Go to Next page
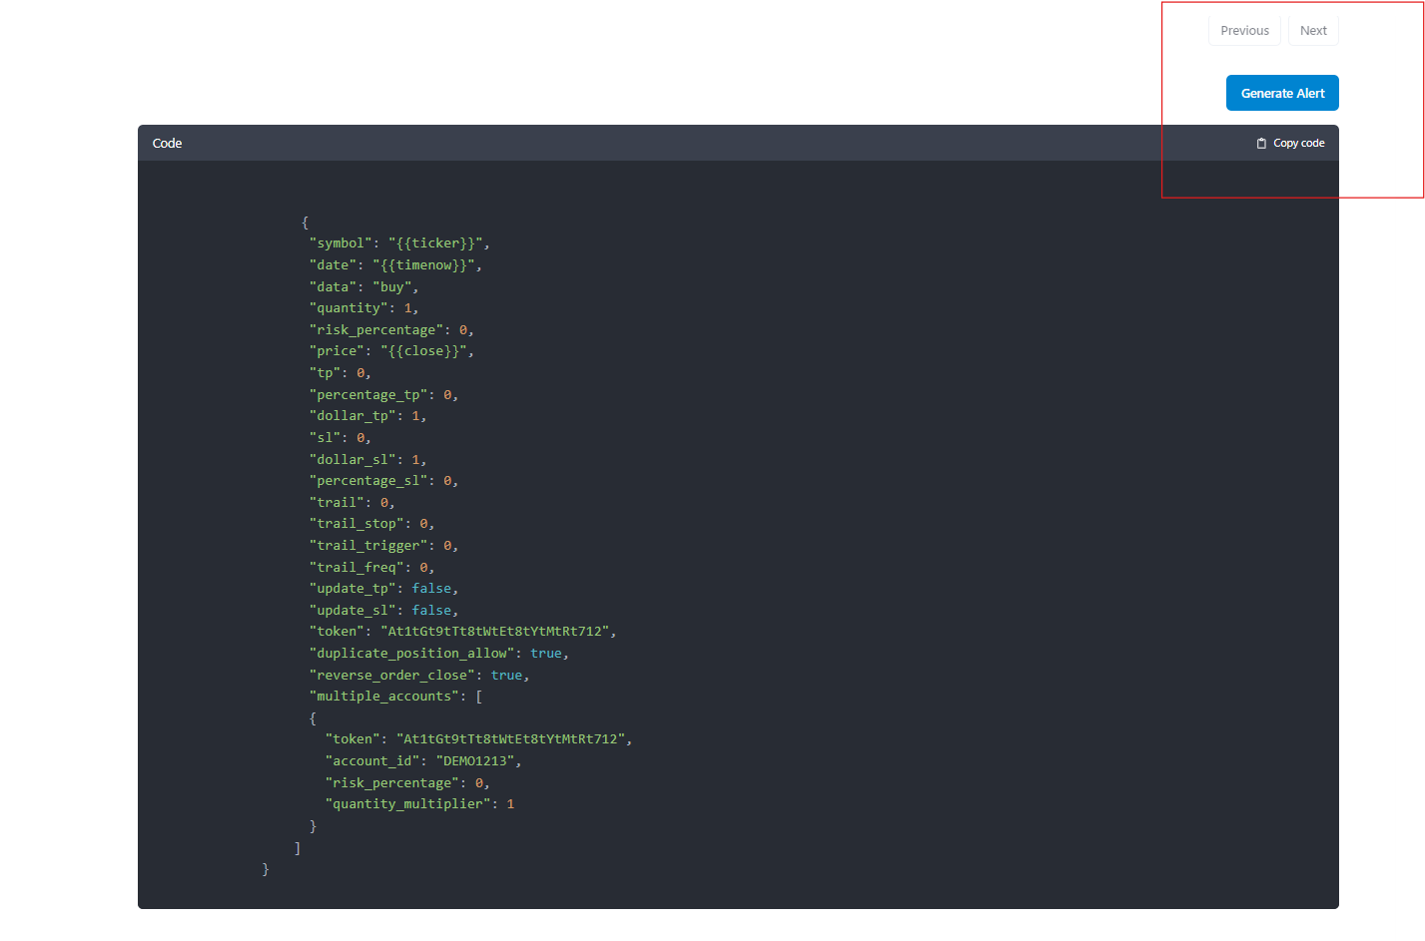This screenshot has height=941, width=1425. click(x=1313, y=31)
